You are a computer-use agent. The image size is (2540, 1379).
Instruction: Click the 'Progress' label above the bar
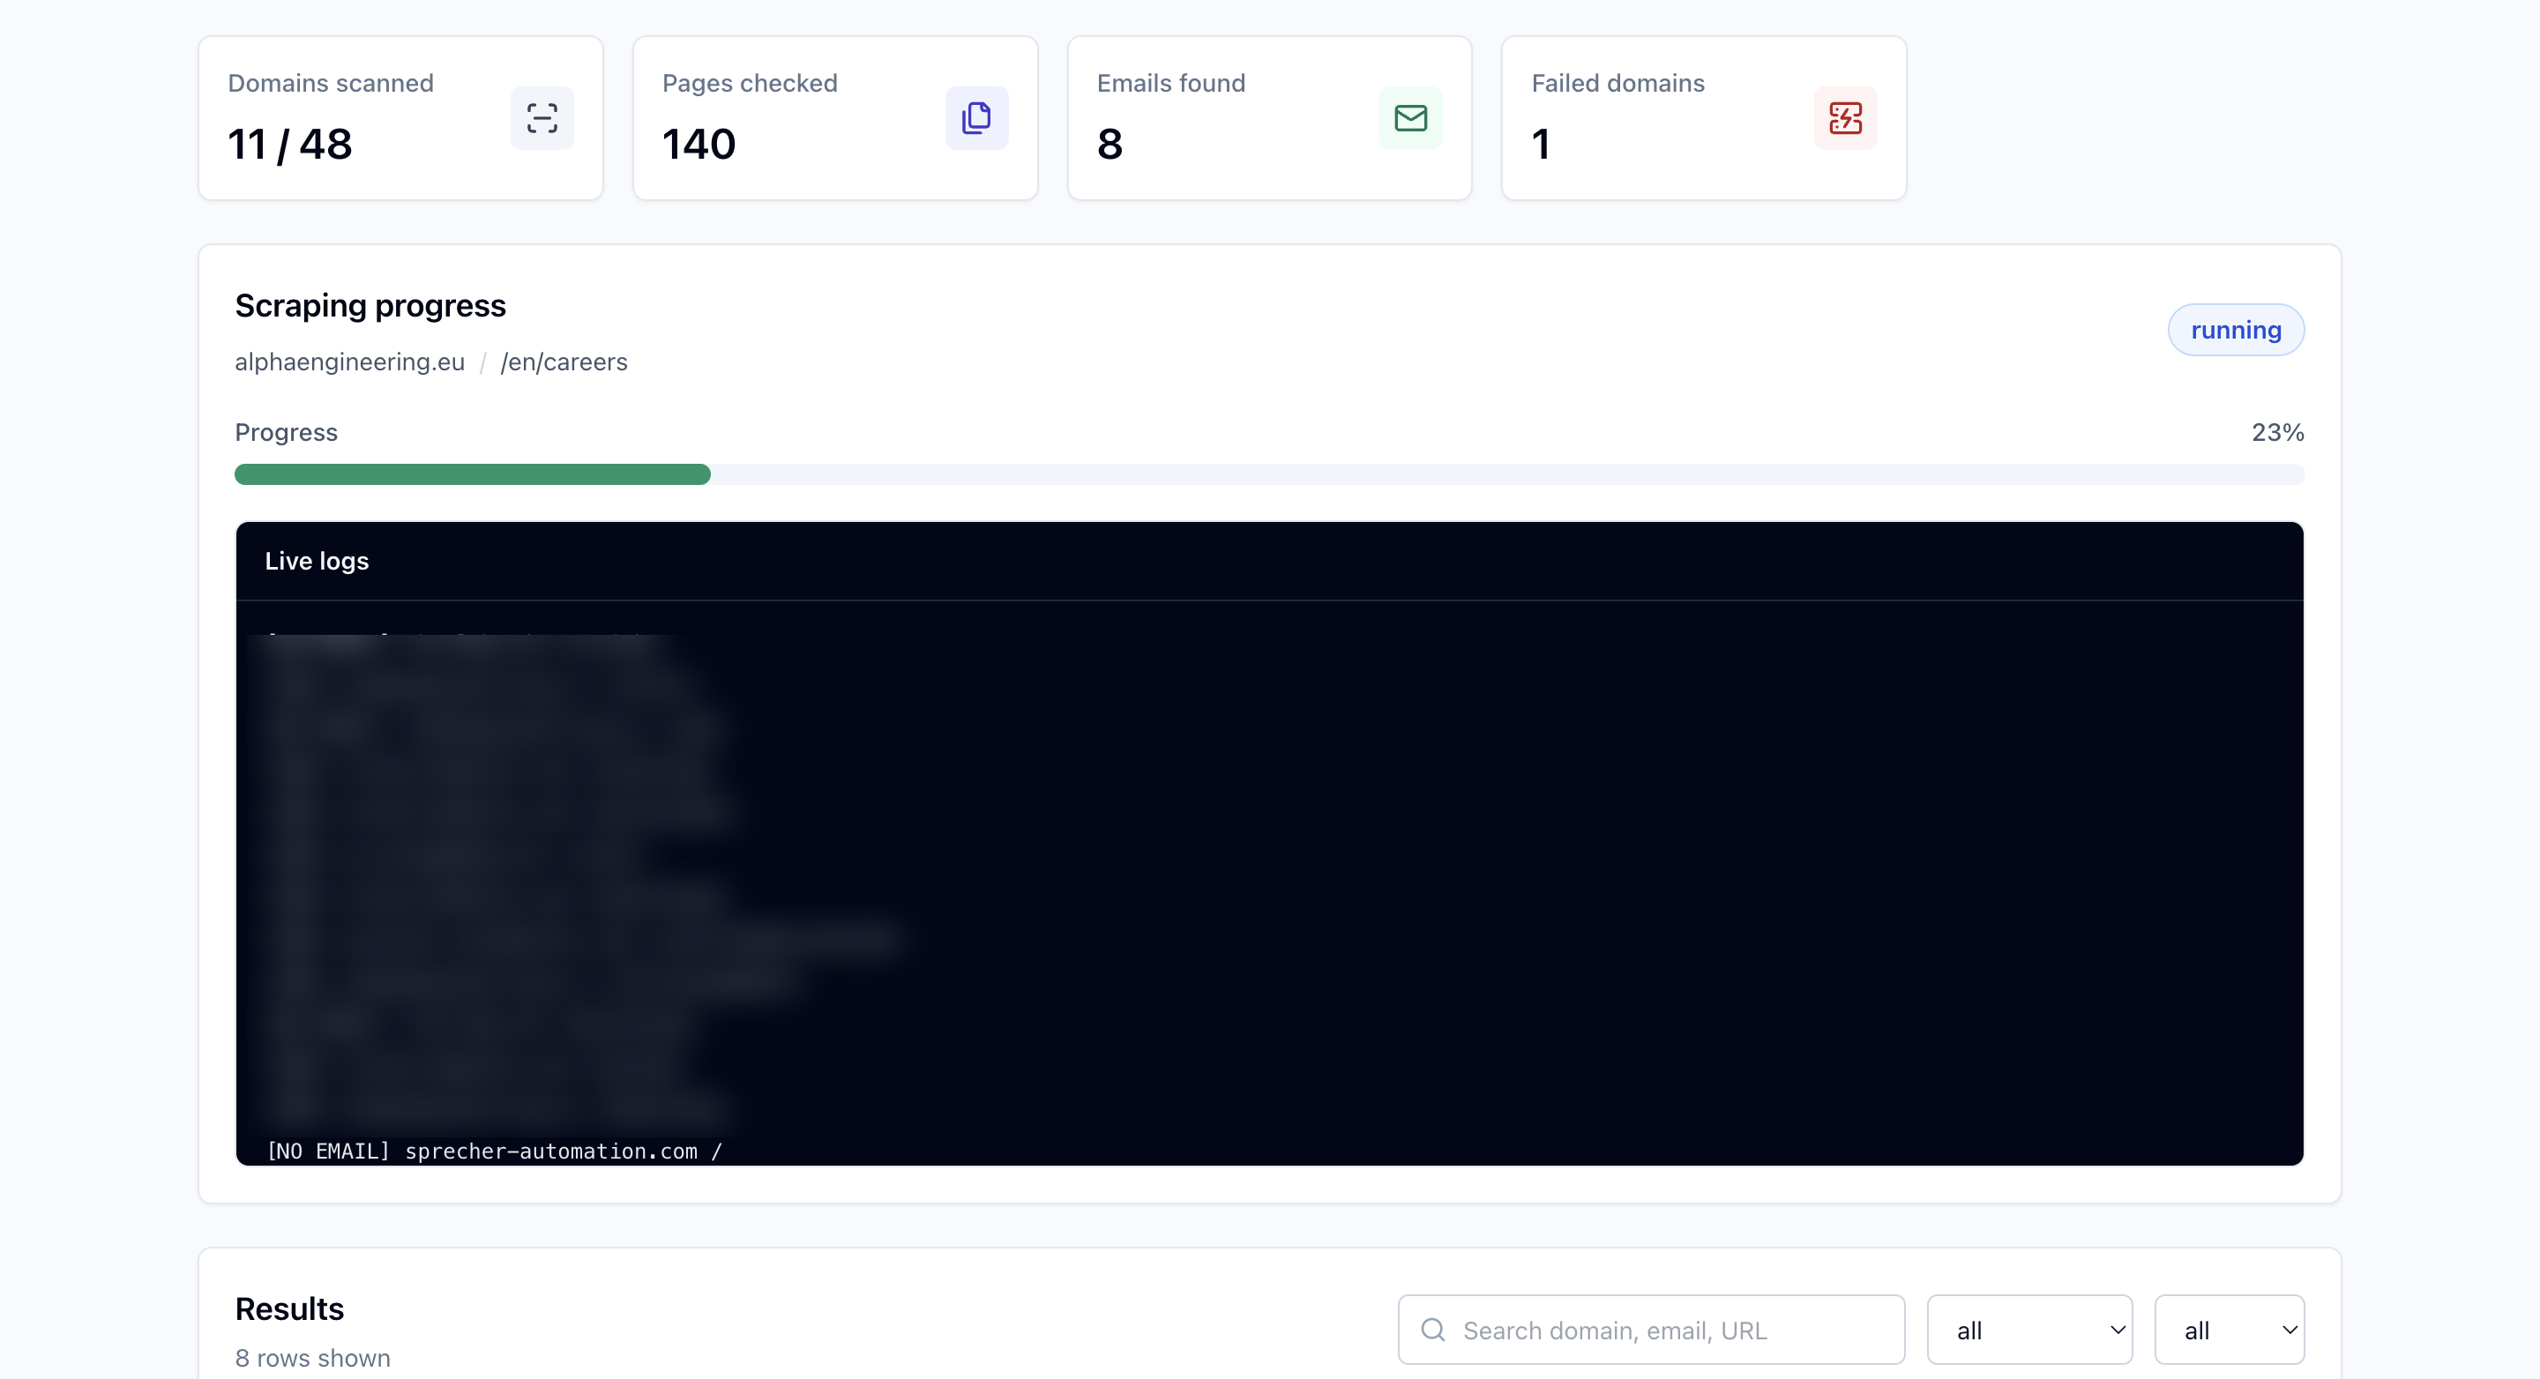coord(286,432)
